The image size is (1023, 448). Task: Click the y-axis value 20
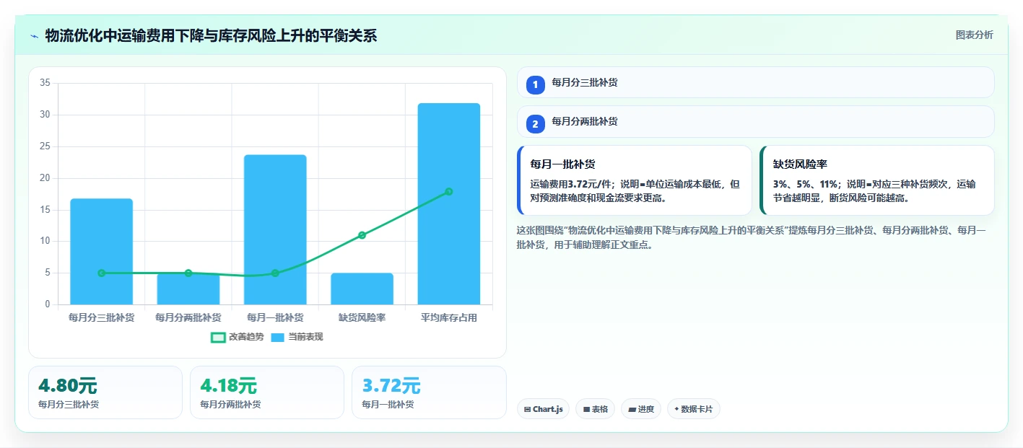click(45, 178)
